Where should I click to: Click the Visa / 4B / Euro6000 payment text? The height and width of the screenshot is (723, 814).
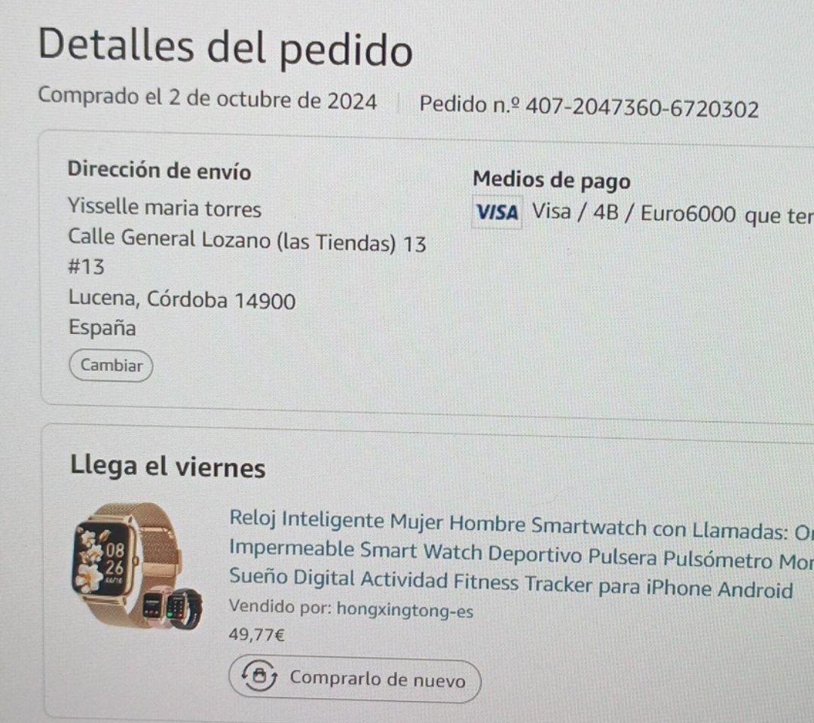[634, 213]
